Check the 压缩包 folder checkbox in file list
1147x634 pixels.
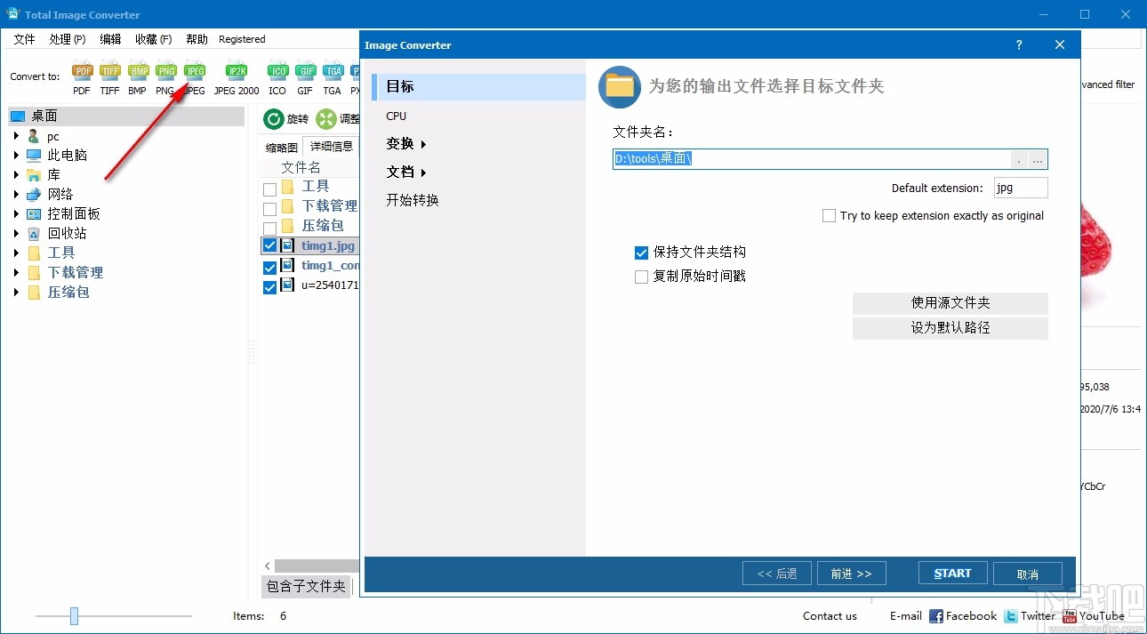coord(269,229)
